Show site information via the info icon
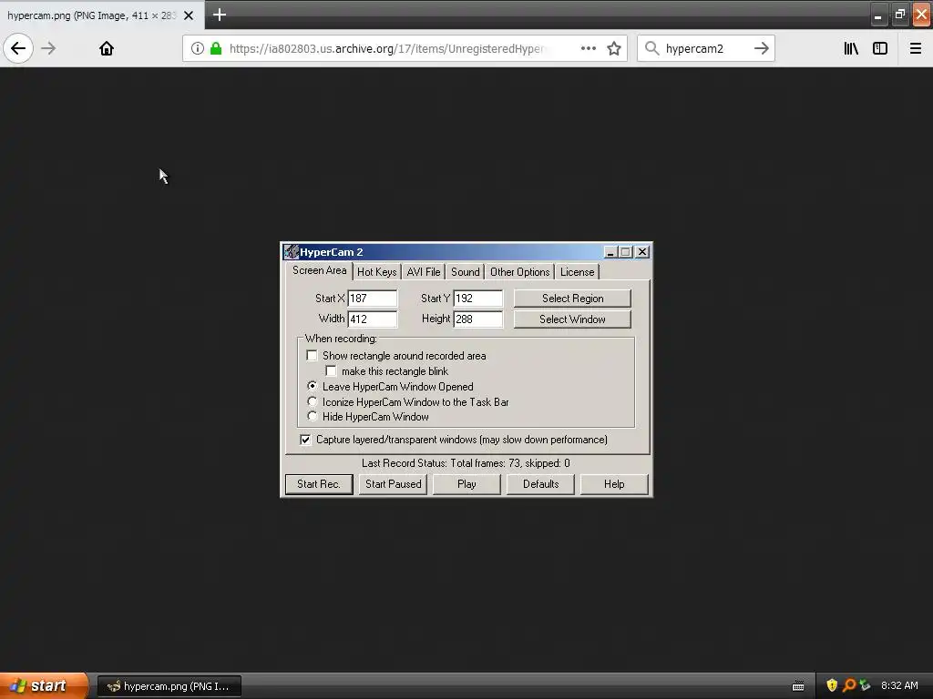The height and width of the screenshot is (699, 933). click(198, 48)
